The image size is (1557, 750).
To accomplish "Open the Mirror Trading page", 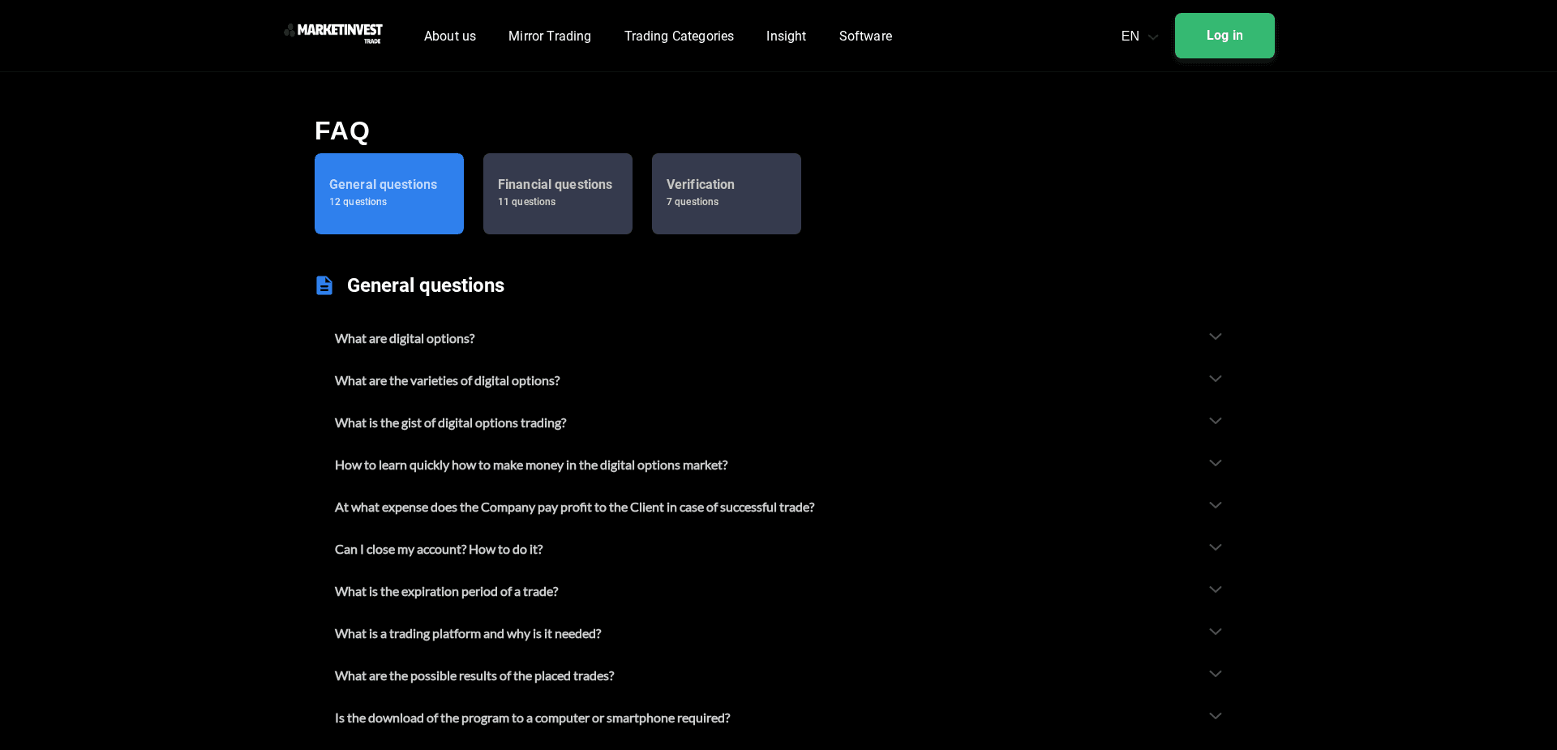I will [549, 36].
